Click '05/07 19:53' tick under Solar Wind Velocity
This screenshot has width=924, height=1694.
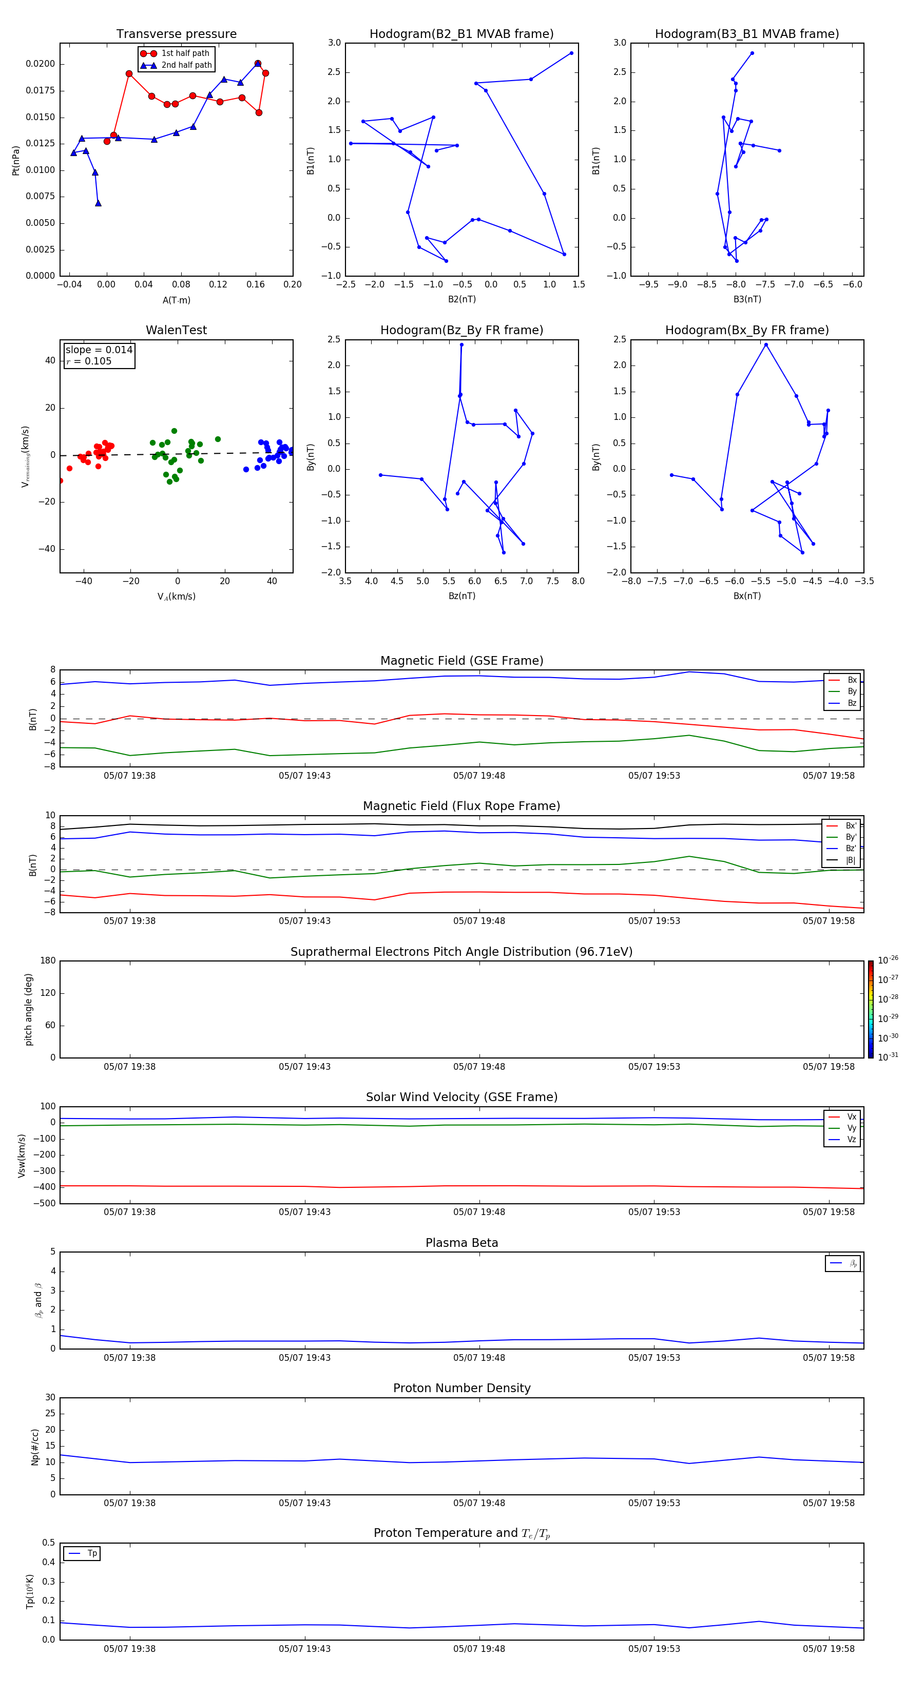(x=653, y=1212)
